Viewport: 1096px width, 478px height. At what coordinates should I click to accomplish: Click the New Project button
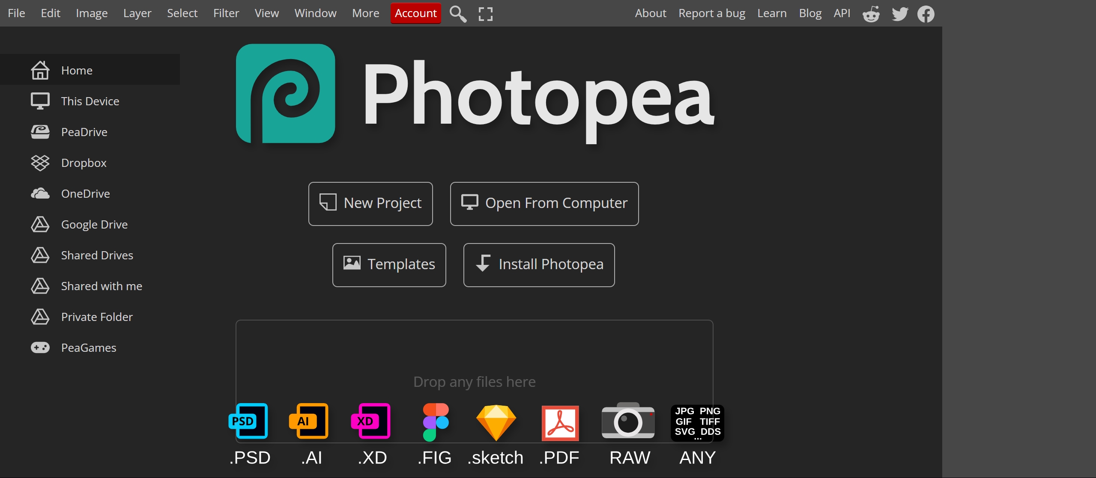(370, 204)
